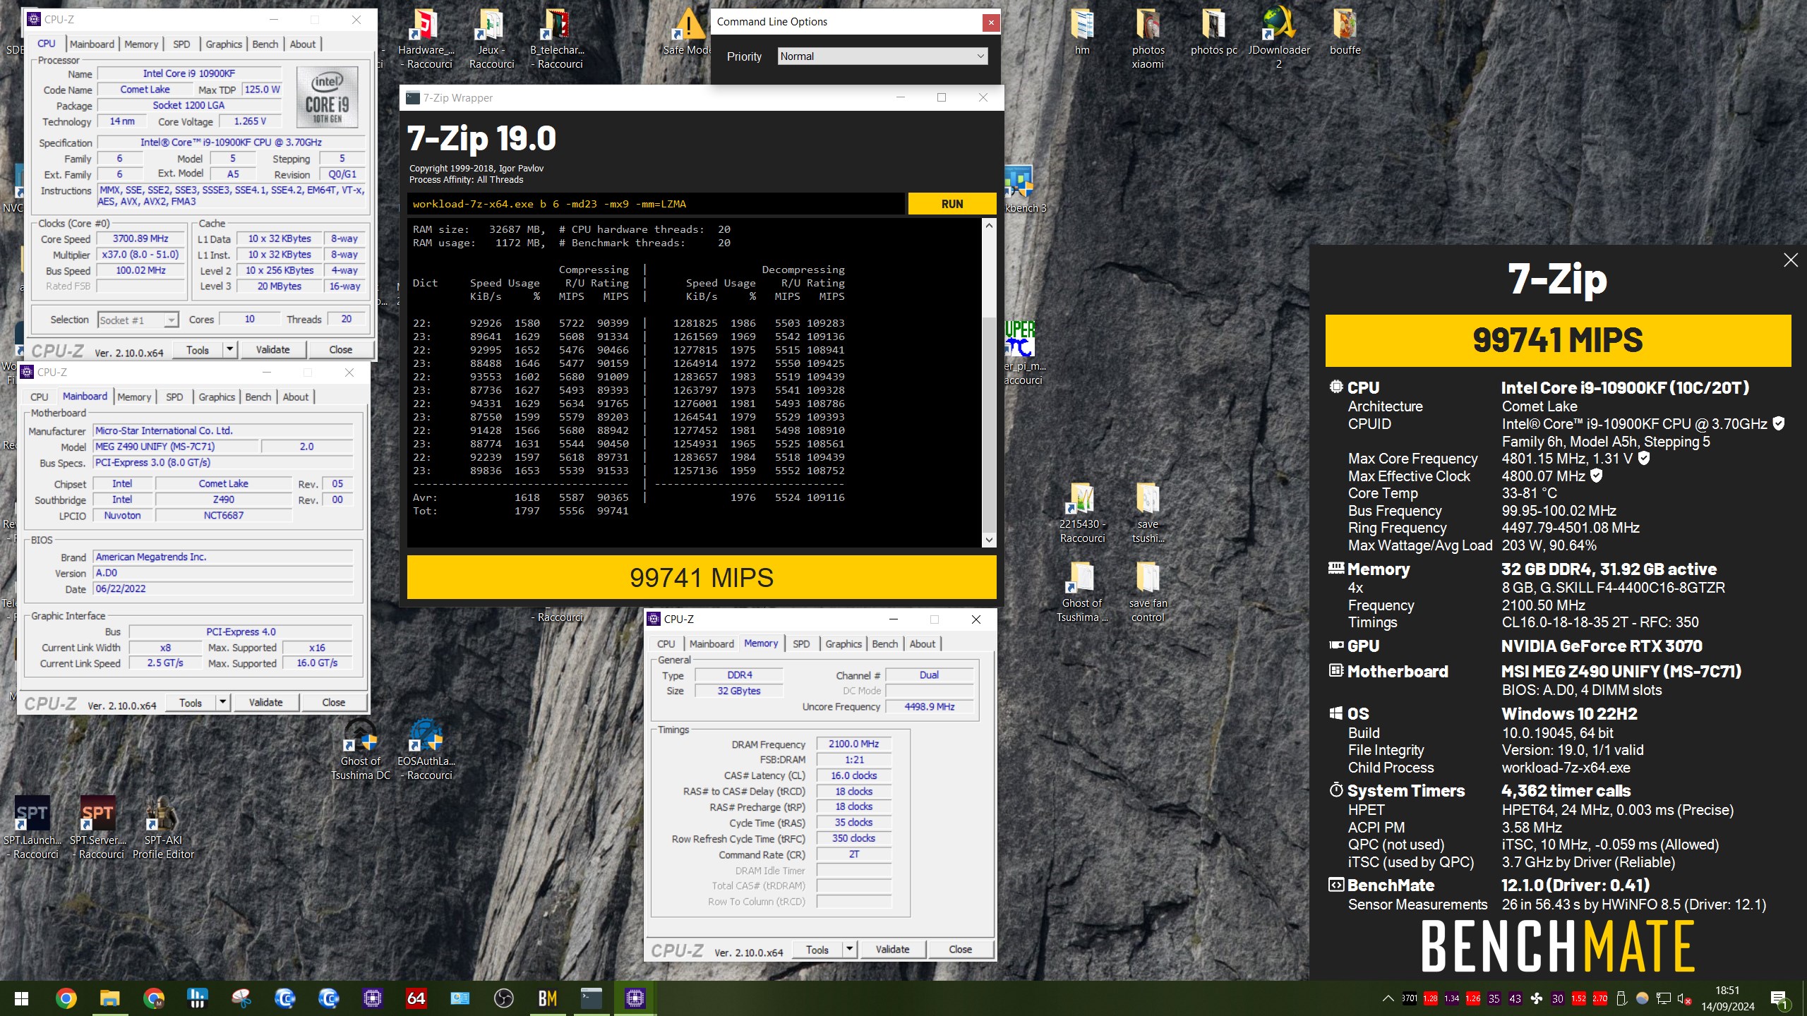
Task: Open the 7-Zip Wrapper console taskbar icon
Action: 591,998
